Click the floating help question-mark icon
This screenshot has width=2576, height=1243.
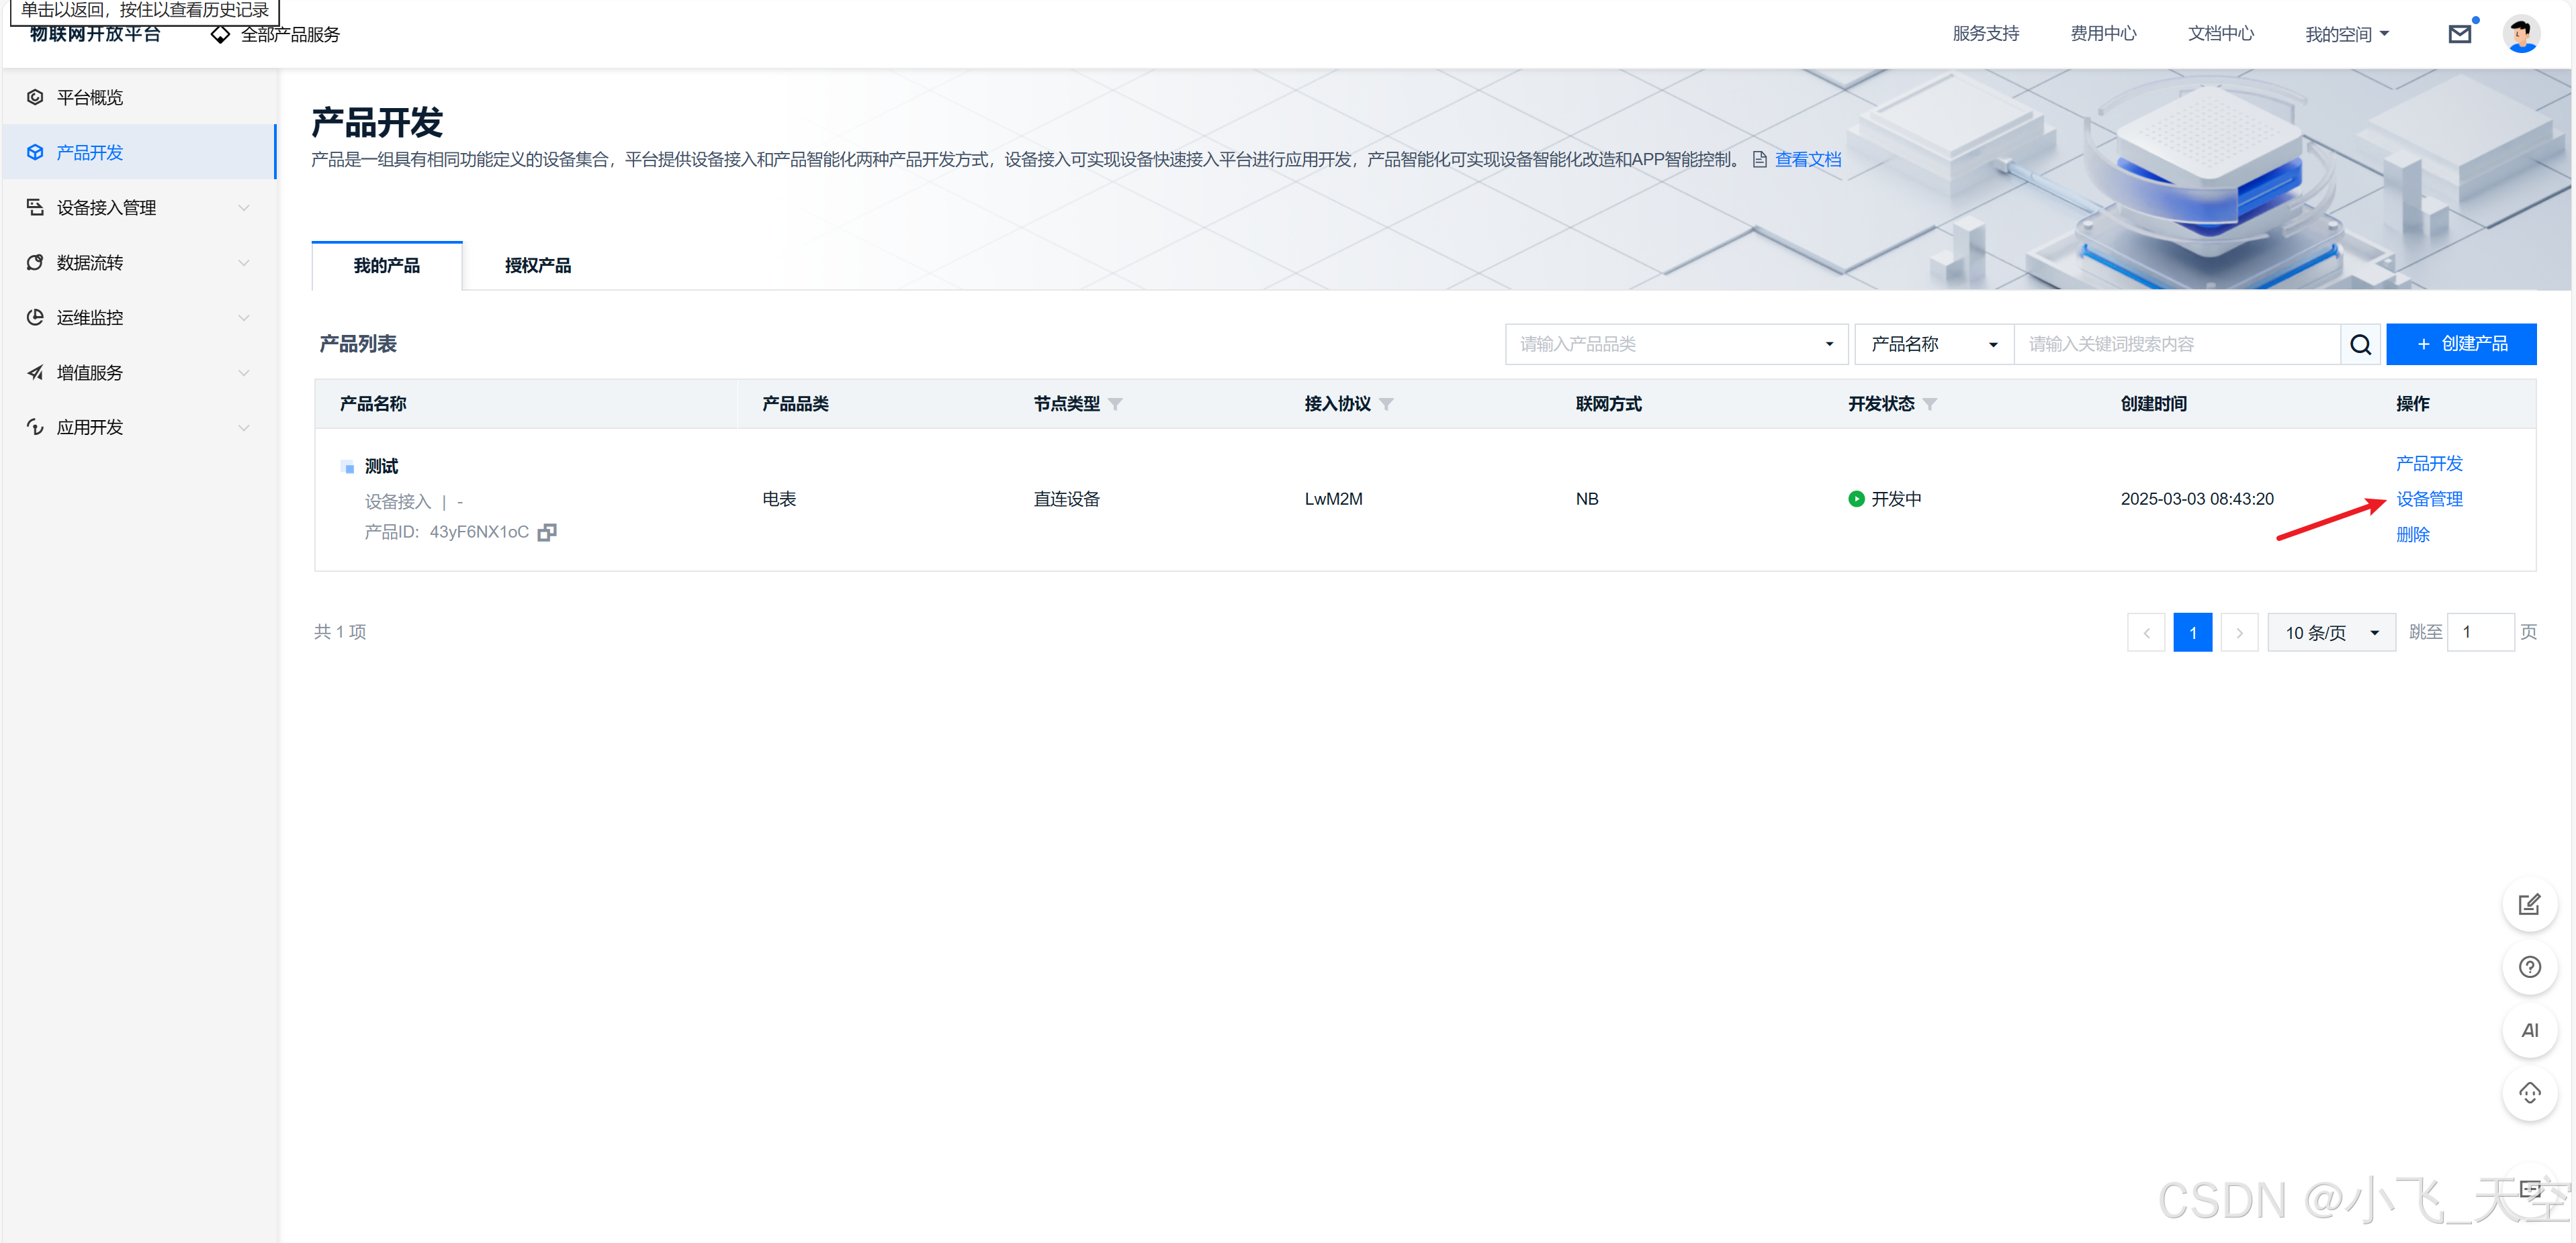pyautogui.click(x=2529, y=967)
